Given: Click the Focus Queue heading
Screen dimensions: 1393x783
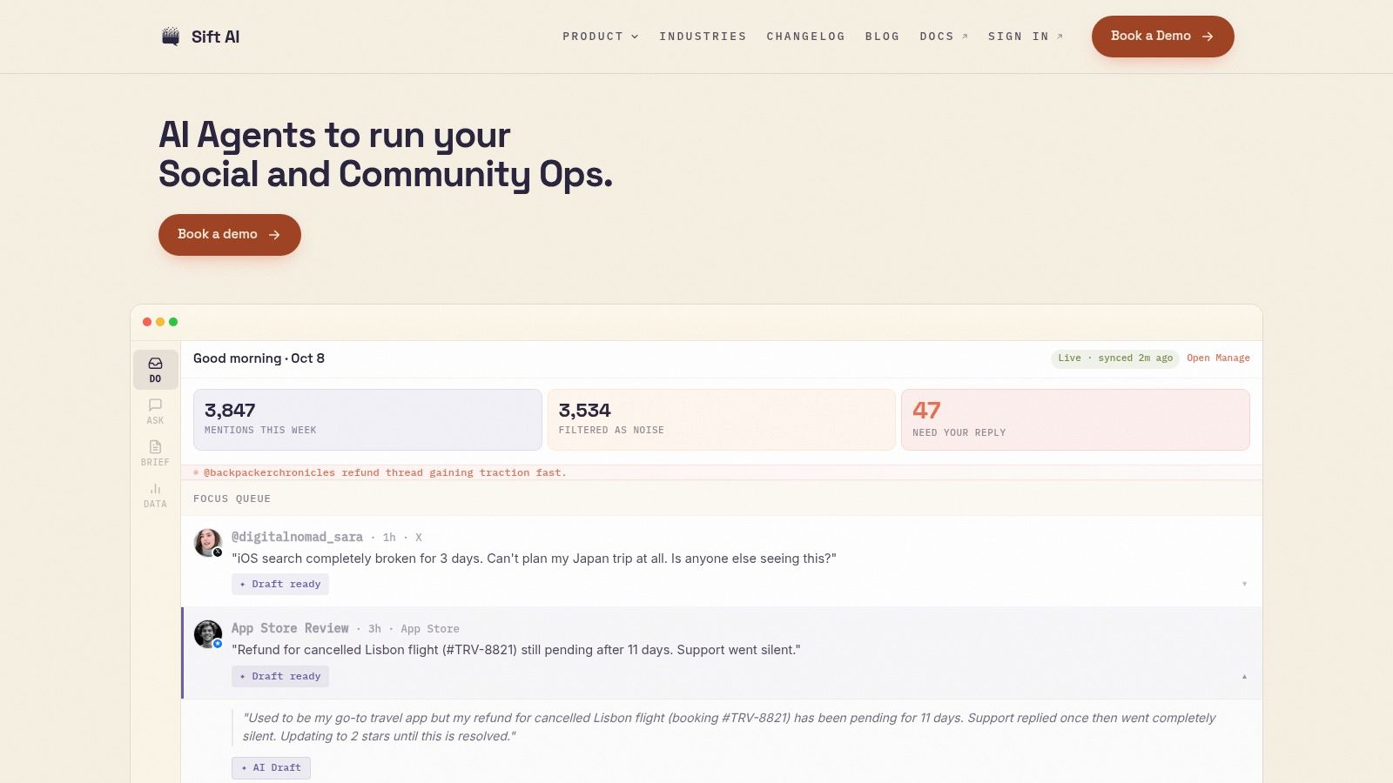Looking at the screenshot, I should [232, 499].
